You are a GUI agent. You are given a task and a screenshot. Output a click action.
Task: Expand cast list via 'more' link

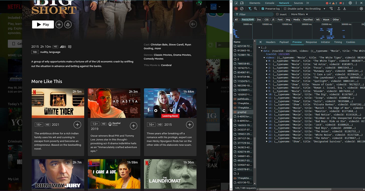[158, 49]
